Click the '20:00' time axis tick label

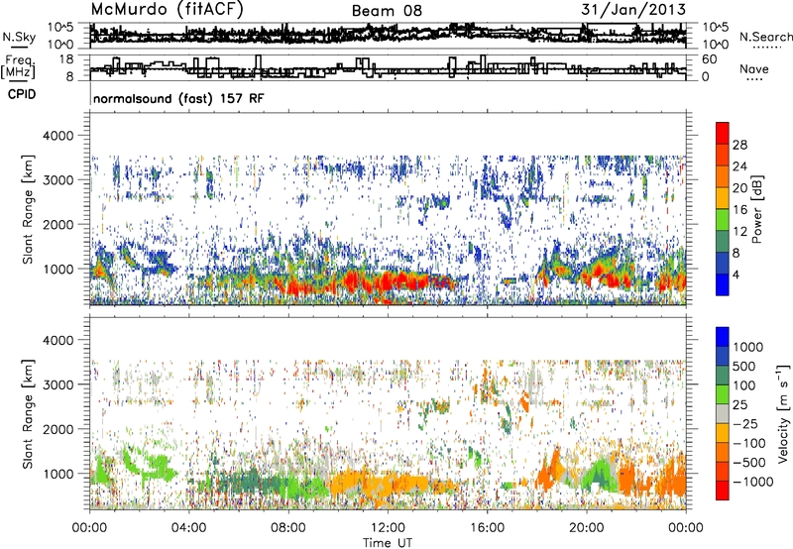tap(586, 528)
